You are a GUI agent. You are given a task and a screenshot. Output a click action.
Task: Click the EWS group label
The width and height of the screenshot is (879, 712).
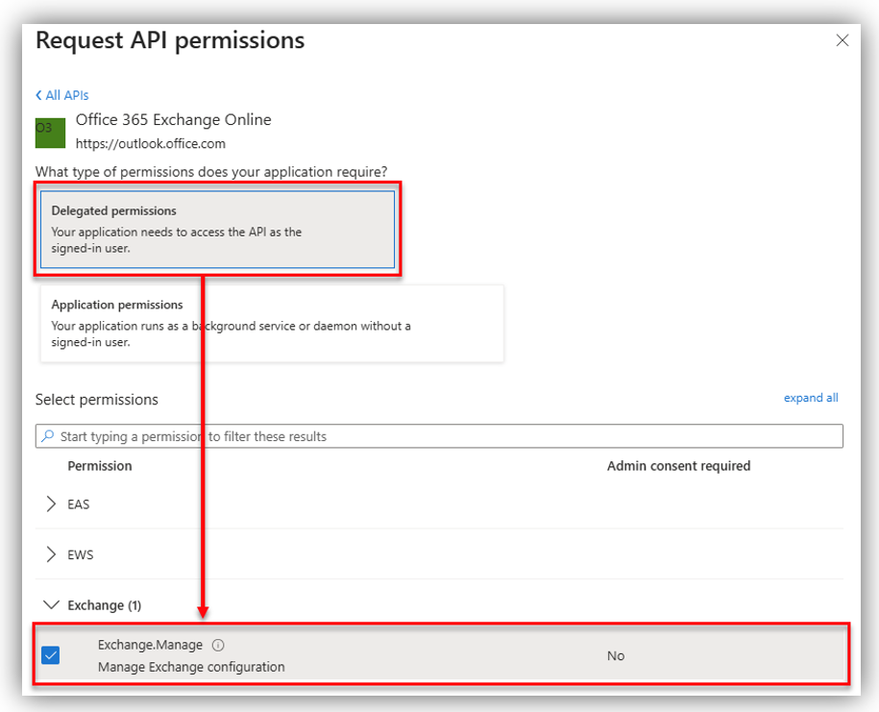80,555
